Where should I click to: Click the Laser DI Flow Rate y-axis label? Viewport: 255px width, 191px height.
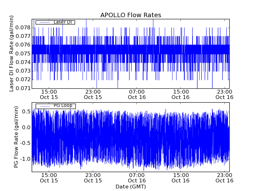[x=11, y=53]
